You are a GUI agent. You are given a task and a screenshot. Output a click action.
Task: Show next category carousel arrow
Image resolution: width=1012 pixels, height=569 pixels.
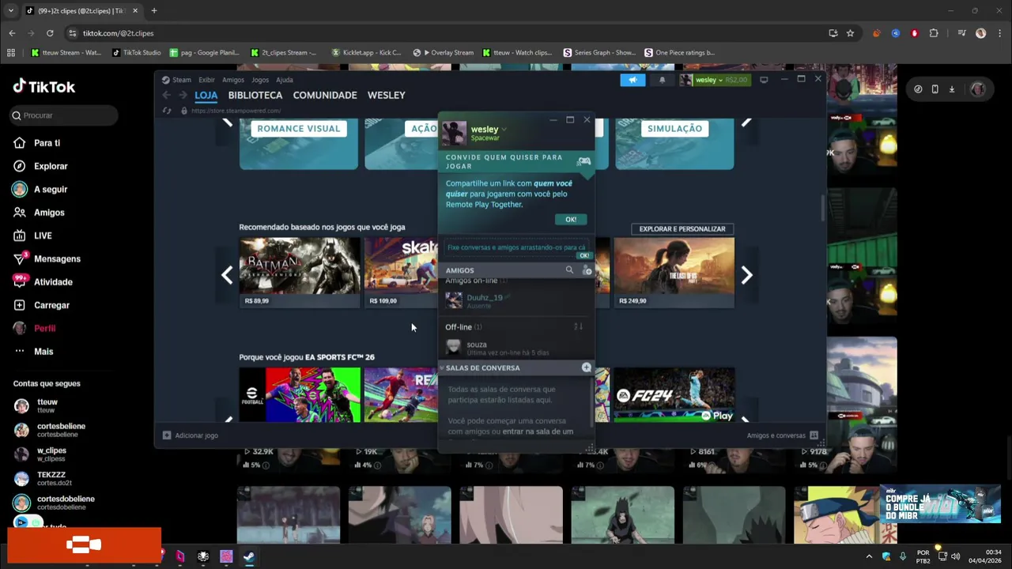click(x=746, y=123)
